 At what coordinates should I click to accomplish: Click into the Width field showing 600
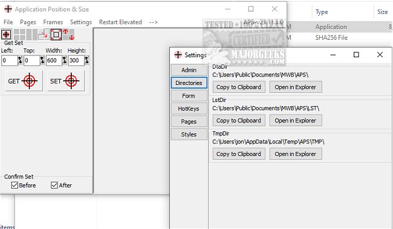pyautogui.click(x=54, y=60)
